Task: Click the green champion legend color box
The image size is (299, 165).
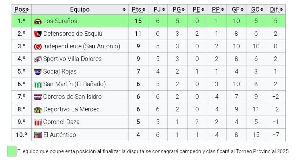Action: [12, 151]
